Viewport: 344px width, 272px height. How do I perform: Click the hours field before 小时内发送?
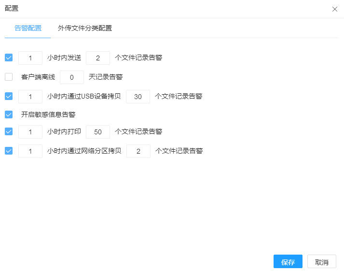(x=30, y=58)
